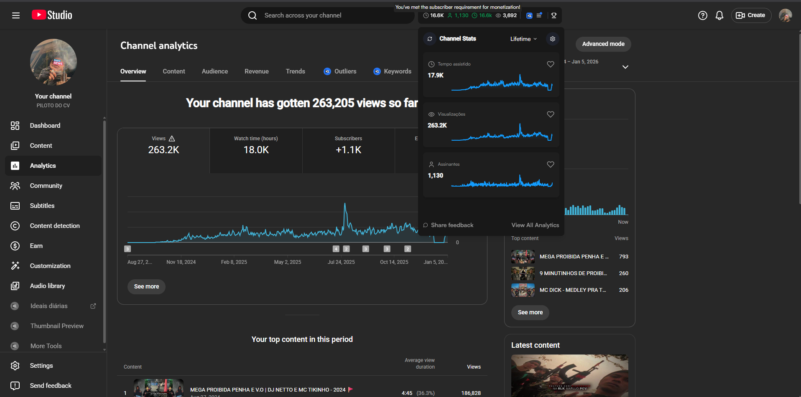Viewport: 801px width, 397px height.
Task: Click the blue vidIQ logo in the top bar
Action: click(x=529, y=15)
